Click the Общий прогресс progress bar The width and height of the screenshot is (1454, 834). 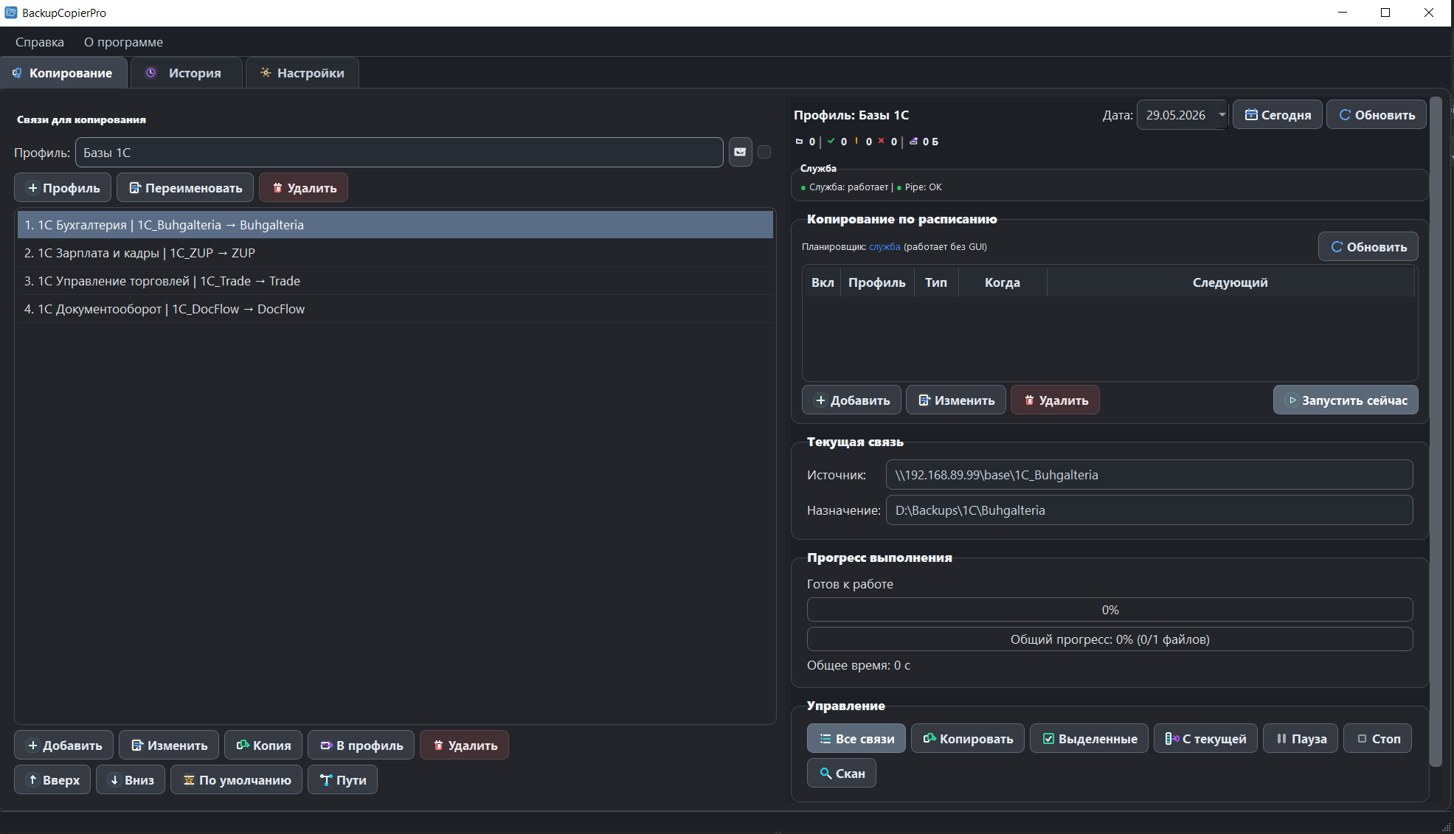tap(1110, 639)
